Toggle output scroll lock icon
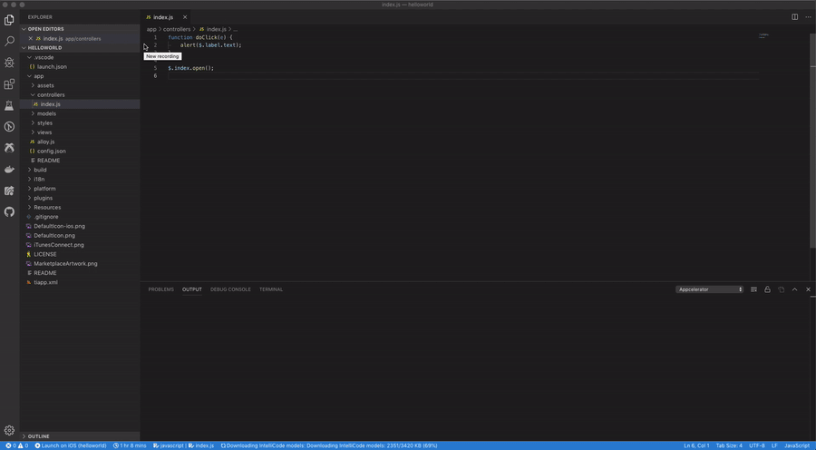The width and height of the screenshot is (816, 450). coord(767,289)
